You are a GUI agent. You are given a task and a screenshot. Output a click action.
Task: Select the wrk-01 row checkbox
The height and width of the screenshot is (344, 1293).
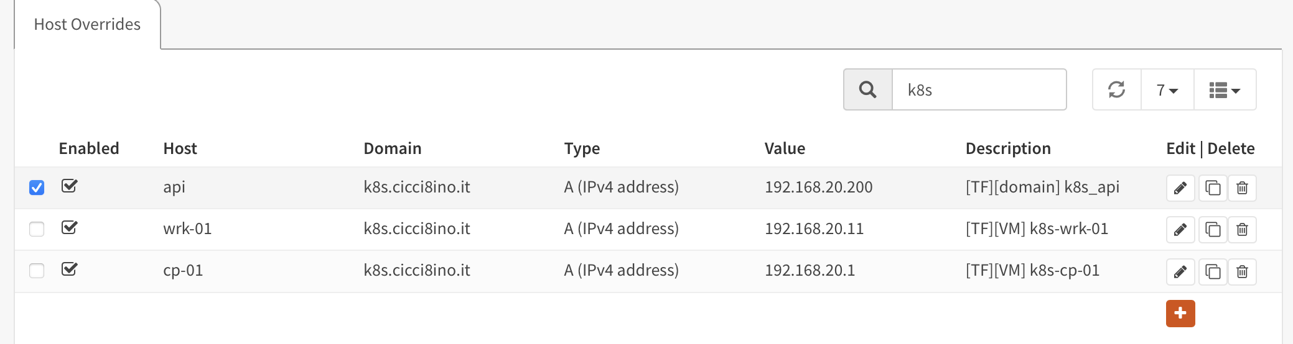tap(37, 229)
